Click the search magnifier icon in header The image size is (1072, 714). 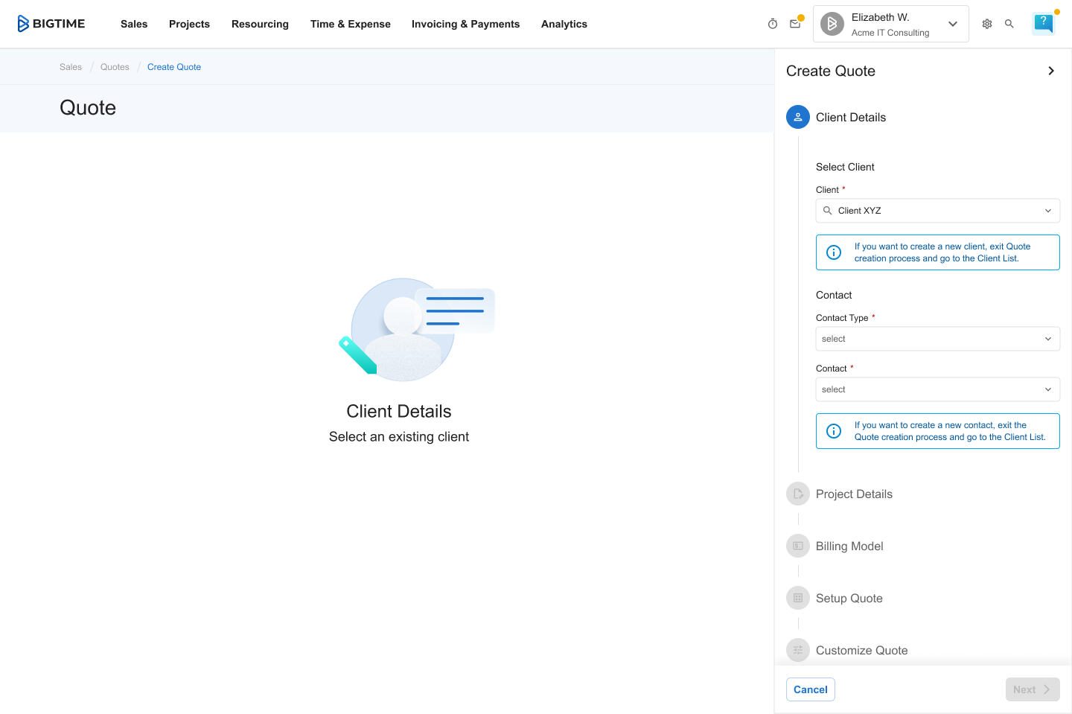click(x=1009, y=24)
